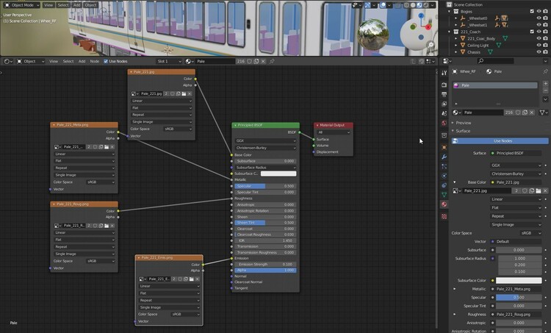Viewport: 551px width, 333px height.
Task: Expand the Preview panel
Action: coord(463,123)
